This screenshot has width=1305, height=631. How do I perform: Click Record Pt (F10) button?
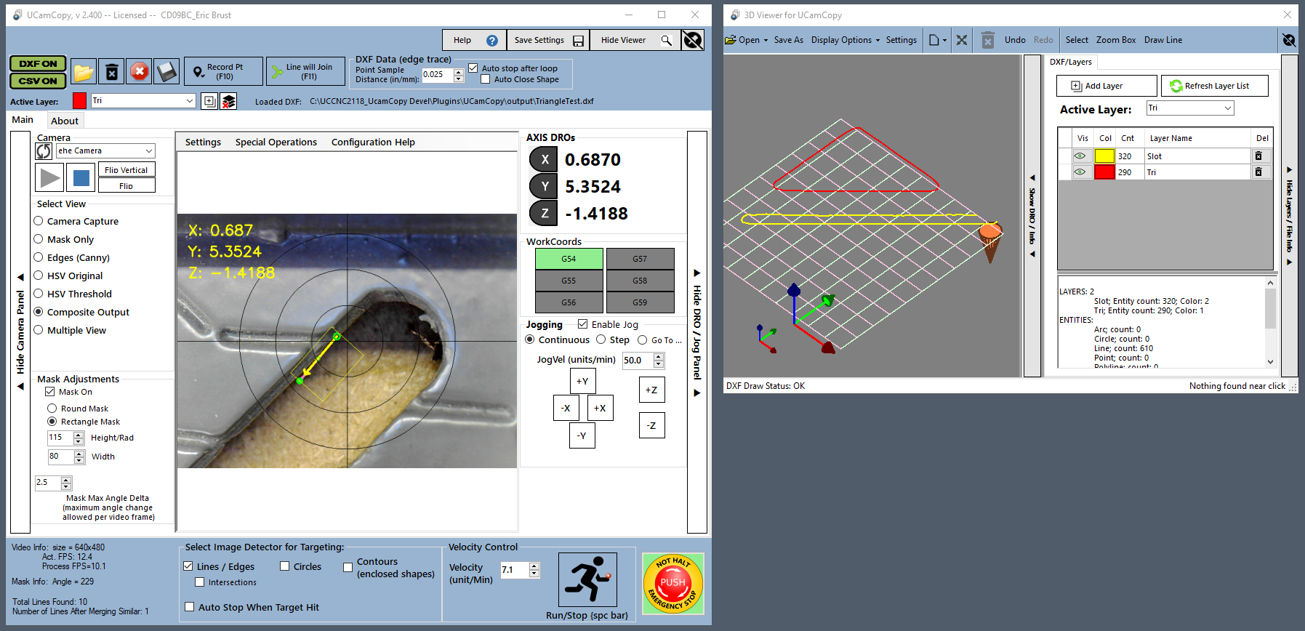pos(223,71)
